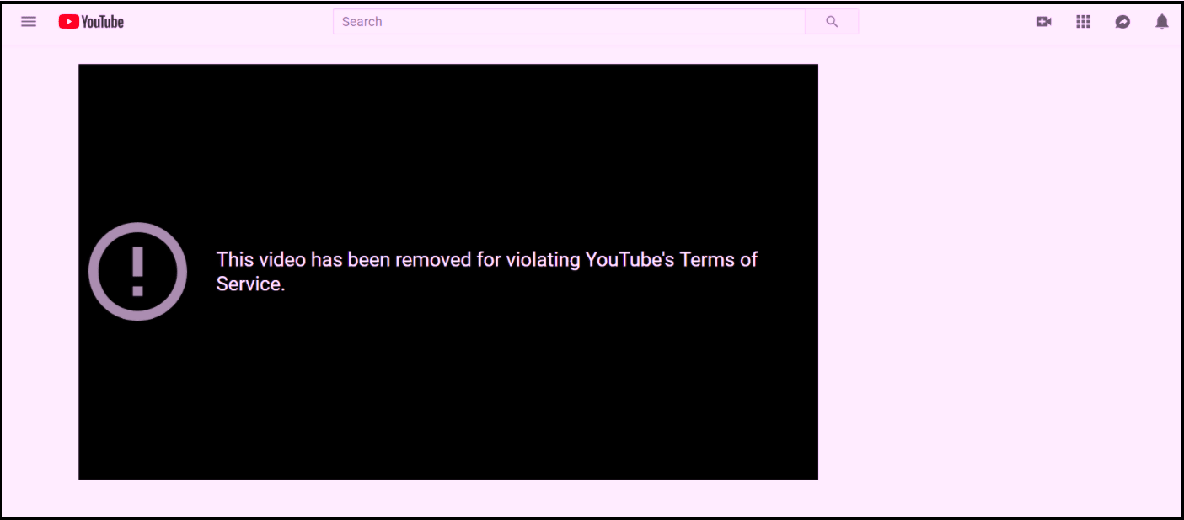Show notifications with the bell icon
This screenshot has height=520, width=1184.
pos(1161,22)
